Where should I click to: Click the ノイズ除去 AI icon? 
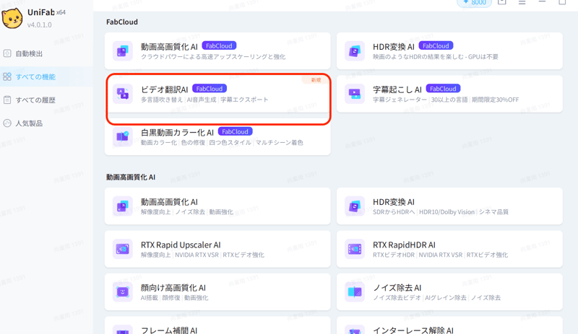(355, 292)
